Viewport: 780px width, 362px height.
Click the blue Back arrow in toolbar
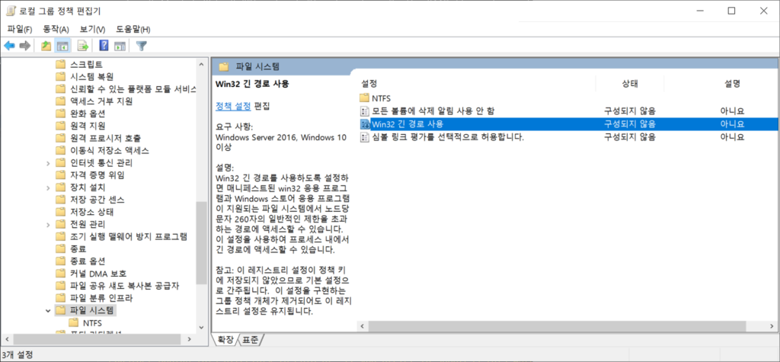(x=10, y=46)
